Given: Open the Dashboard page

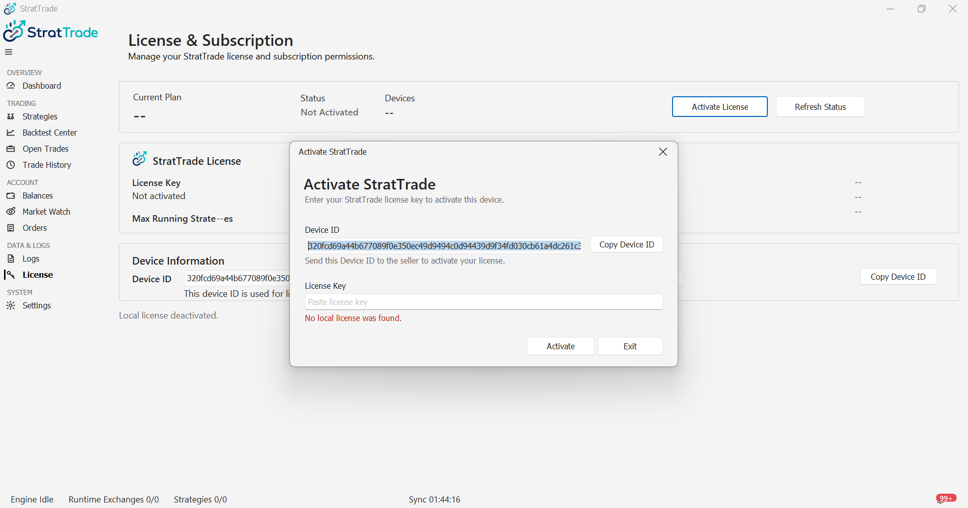Looking at the screenshot, I should pyautogui.click(x=42, y=86).
